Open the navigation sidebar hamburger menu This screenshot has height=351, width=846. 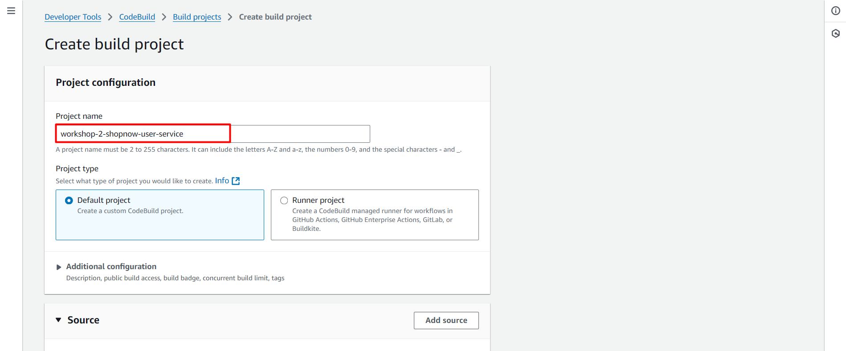click(11, 11)
